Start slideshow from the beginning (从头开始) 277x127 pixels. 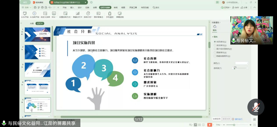click(x=25, y=15)
